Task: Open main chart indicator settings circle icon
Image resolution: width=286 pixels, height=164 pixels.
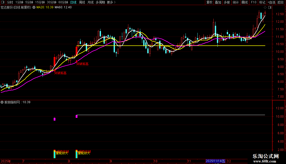Action: (x=34, y=8)
